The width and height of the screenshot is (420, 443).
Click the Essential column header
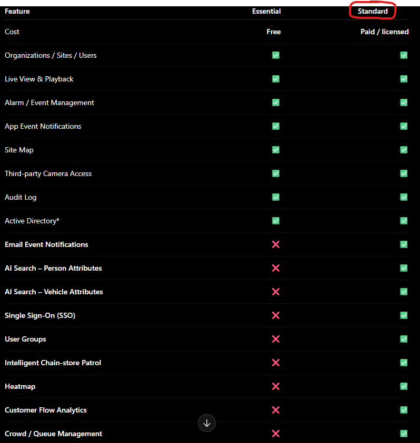tap(266, 12)
